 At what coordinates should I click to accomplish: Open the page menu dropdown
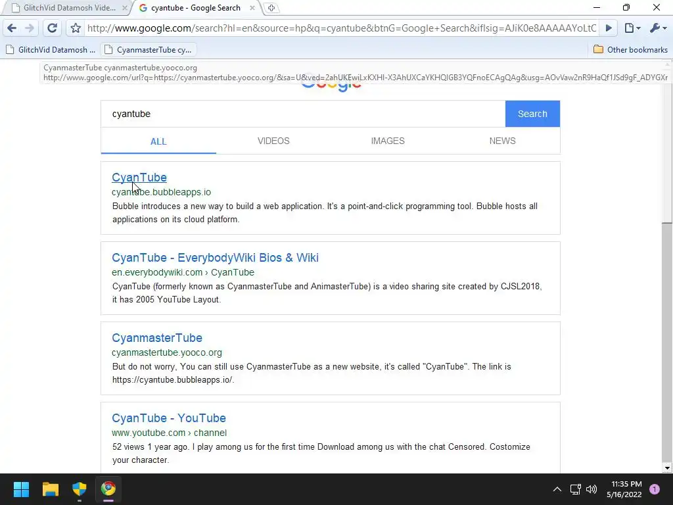632,28
